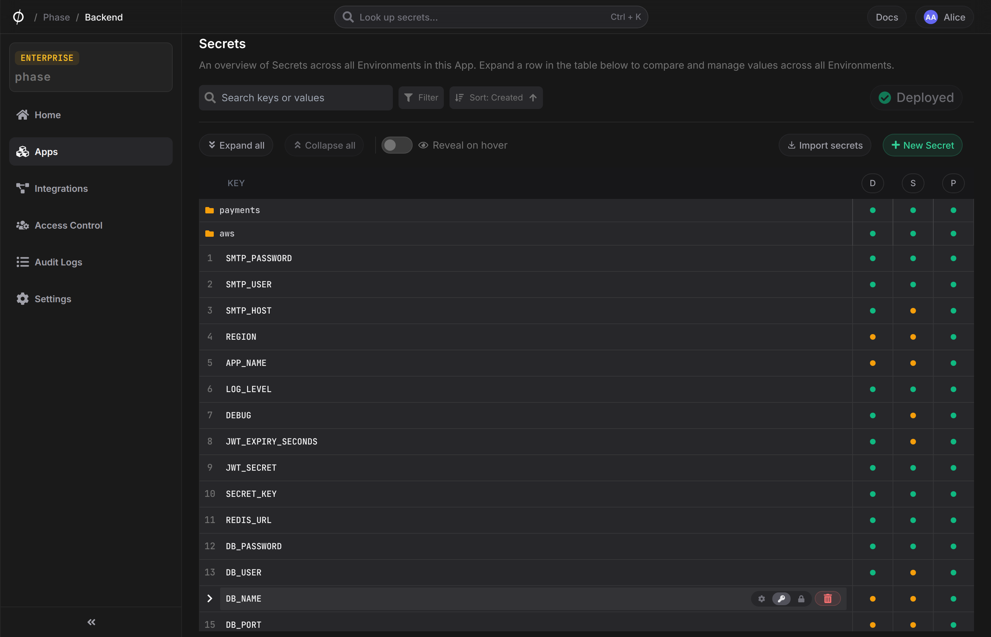Click the lock icon on DB_NAME row

point(801,598)
